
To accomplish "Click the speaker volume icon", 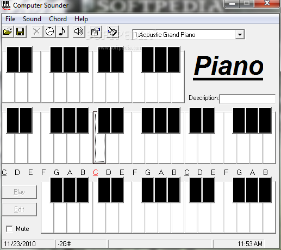I will pos(79,32).
